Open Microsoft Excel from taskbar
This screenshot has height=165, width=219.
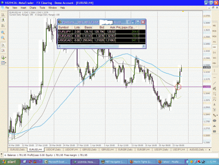[56, 162]
